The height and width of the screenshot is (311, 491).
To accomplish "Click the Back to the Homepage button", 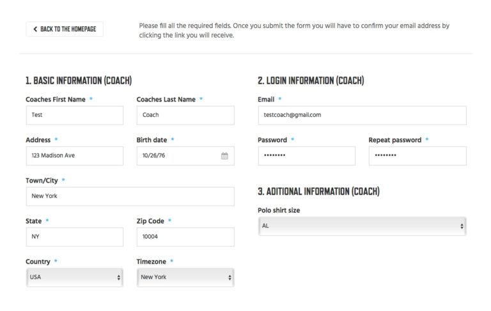I will [x=65, y=29].
